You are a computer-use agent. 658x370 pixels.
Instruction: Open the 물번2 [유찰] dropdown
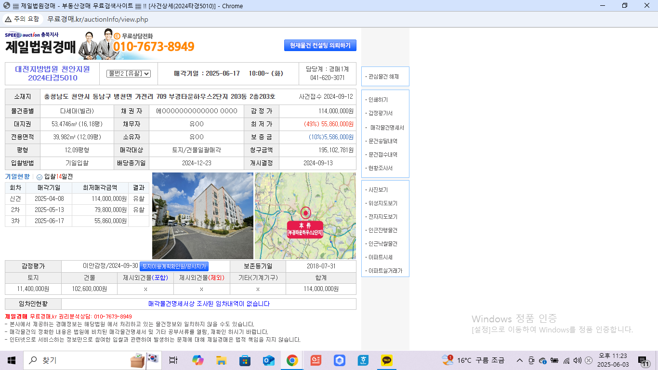click(x=129, y=73)
